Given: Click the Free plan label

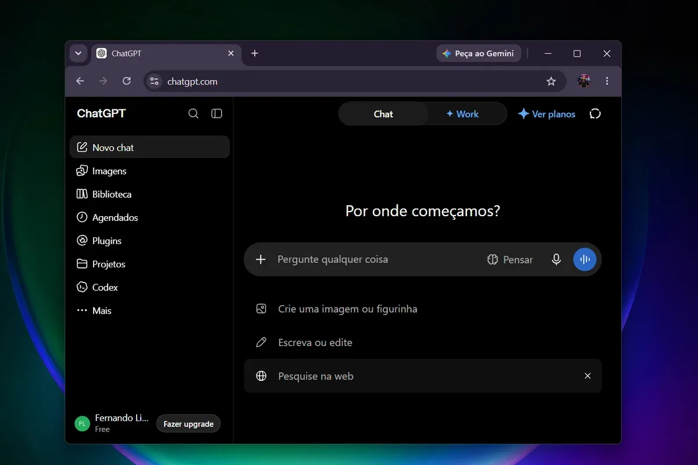Looking at the screenshot, I should tap(102, 430).
